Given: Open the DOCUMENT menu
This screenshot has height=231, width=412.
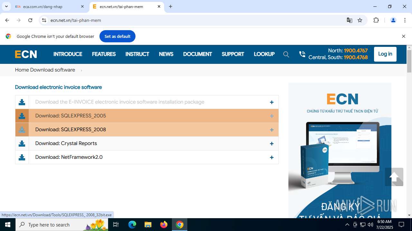Looking at the screenshot, I should click(197, 54).
